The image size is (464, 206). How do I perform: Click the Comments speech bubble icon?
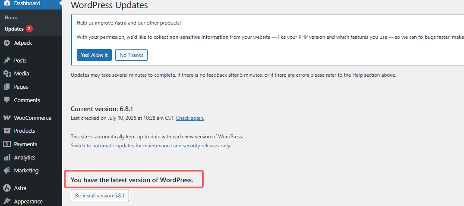pos(7,100)
